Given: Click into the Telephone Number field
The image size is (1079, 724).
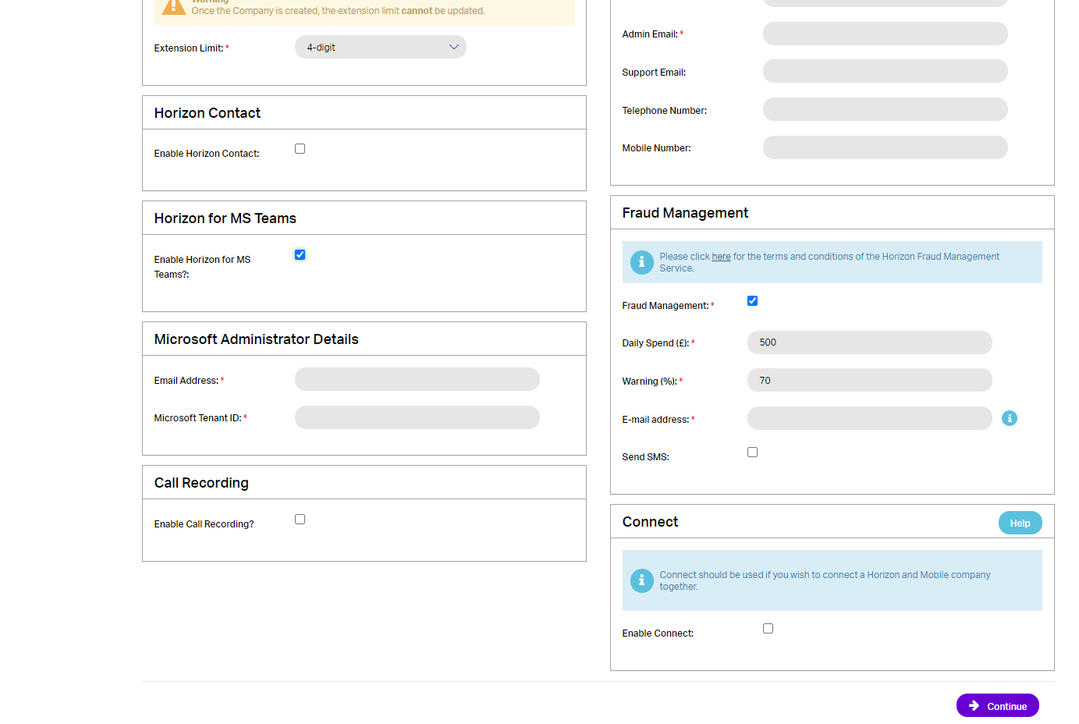Looking at the screenshot, I should (886, 109).
